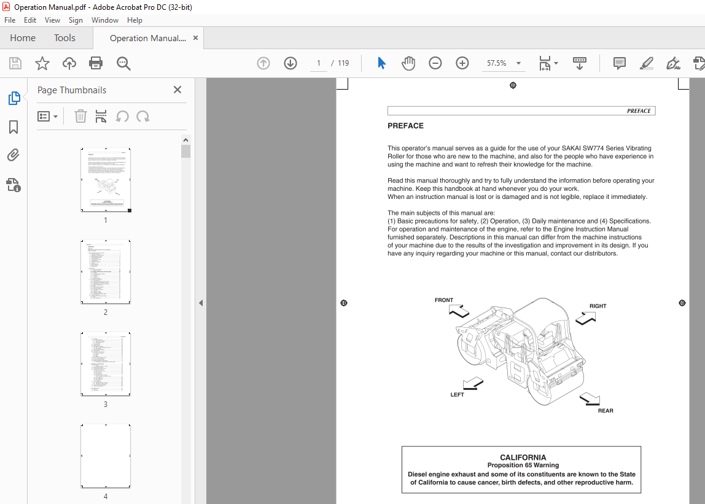Open the View menu
The width and height of the screenshot is (705, 504).
tap(52, 20)
